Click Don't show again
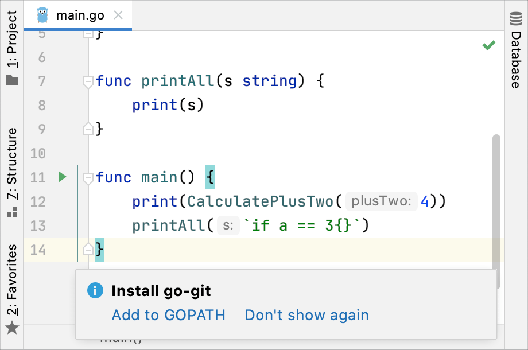Image resolution: width=528 pixels, height=350 pixels. pos(306,315)
